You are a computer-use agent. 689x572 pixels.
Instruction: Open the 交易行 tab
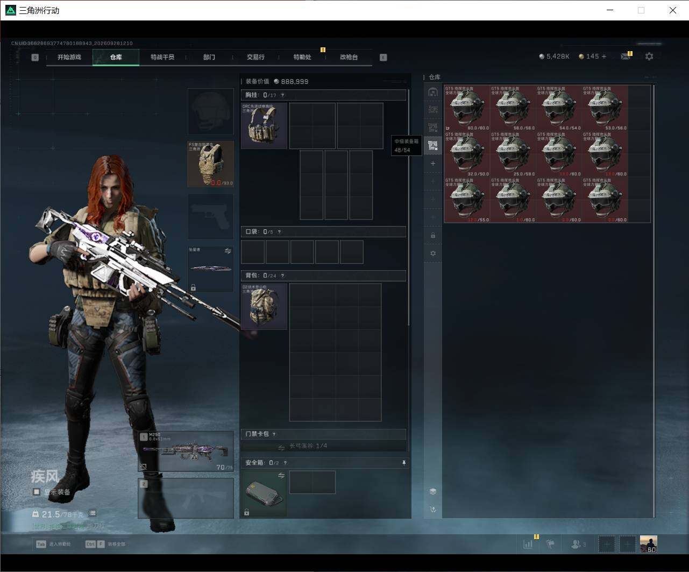pos(255,57)
